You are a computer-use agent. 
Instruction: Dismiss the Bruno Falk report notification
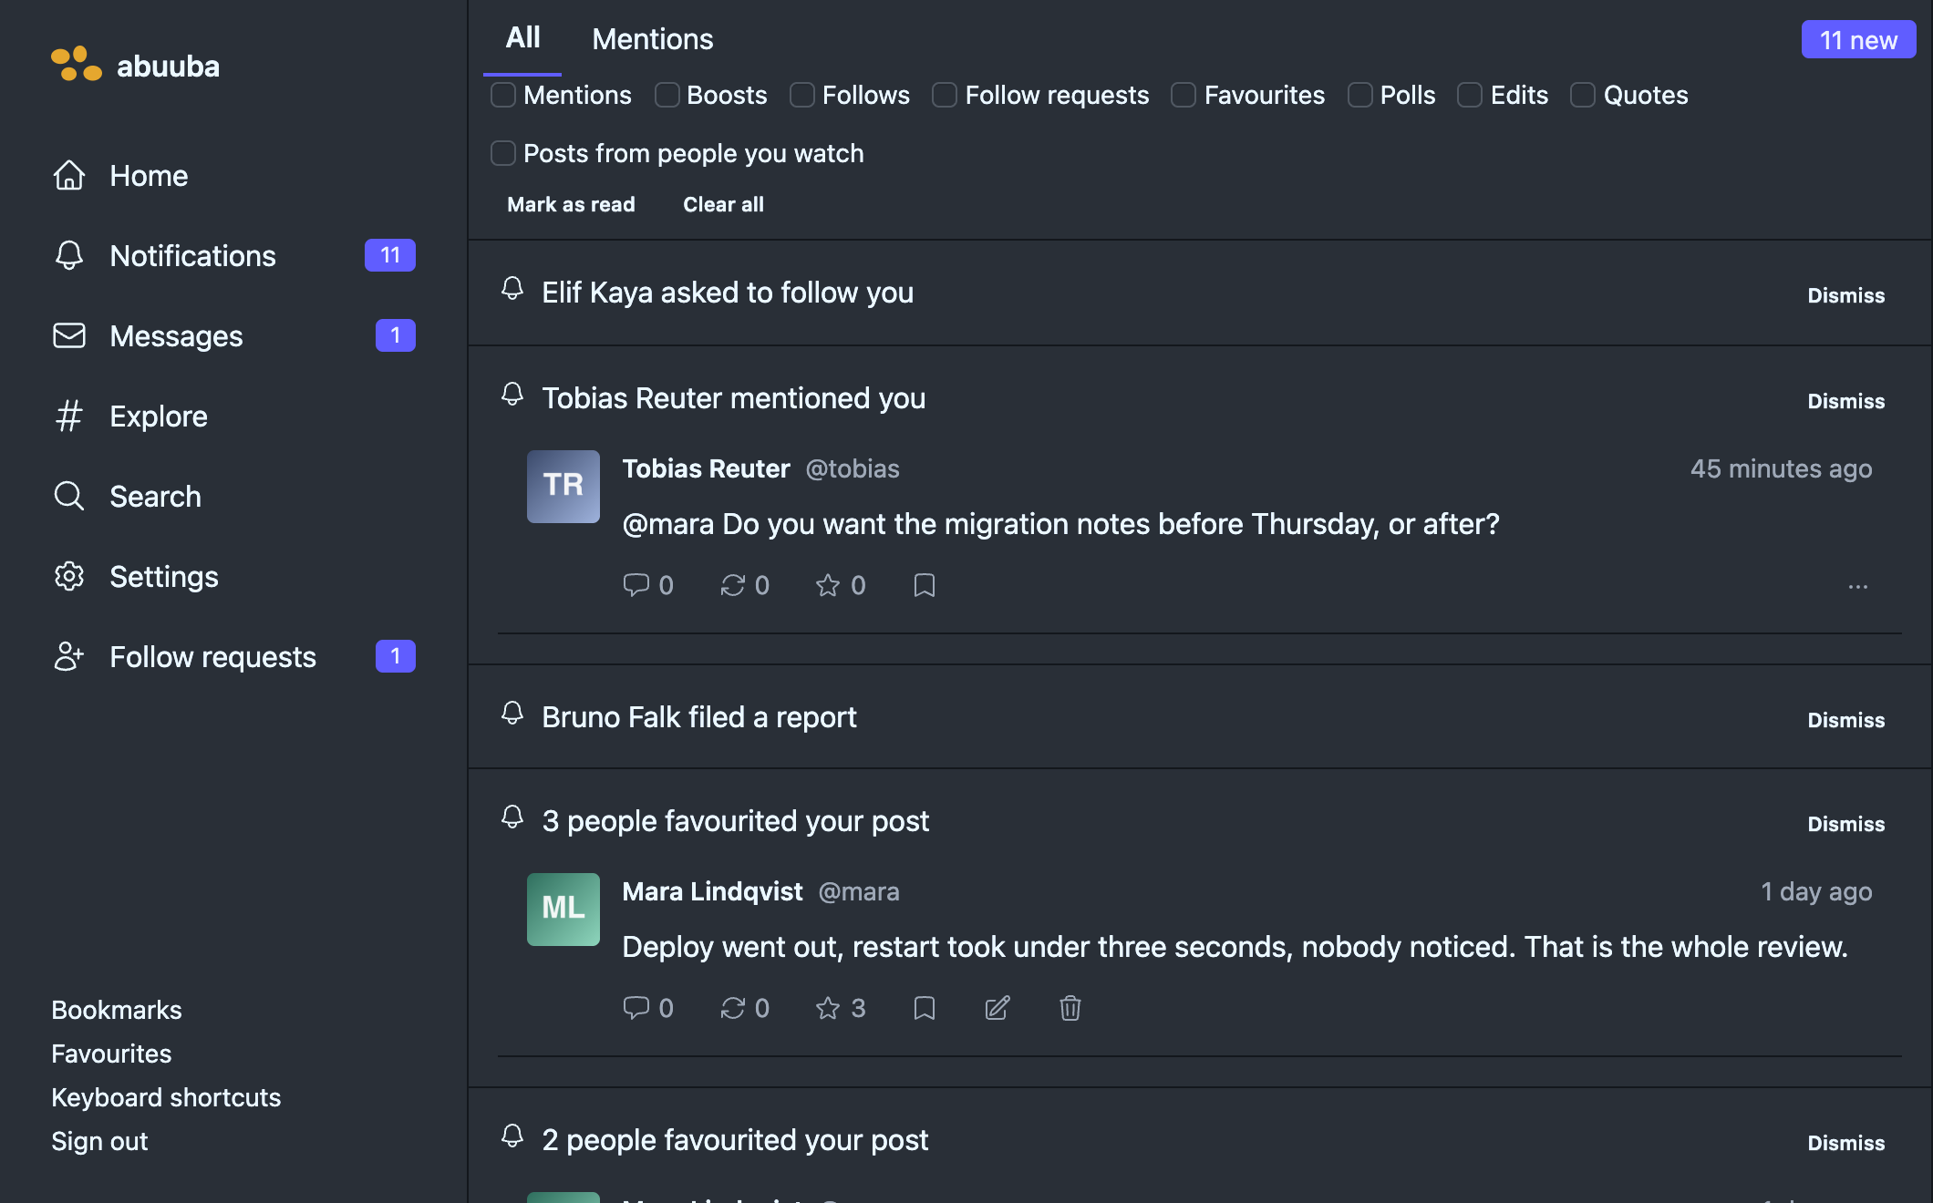coord(1846,720)
